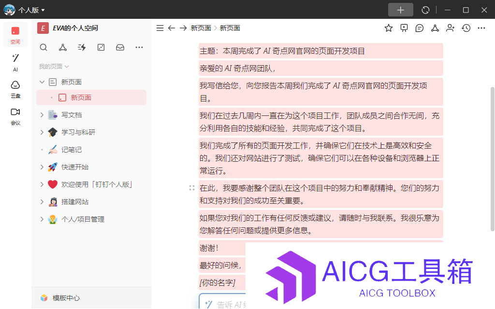The width and height of the screenshot is (495, 309).
Task: Click the 告诉 AI prompt input field
Action: coord(222,302)
